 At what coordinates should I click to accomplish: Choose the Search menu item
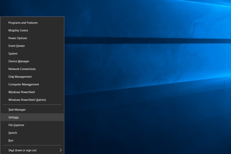pyautogui.click(x=32, y=133)
